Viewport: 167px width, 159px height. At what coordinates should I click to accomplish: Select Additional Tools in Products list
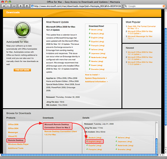click(x=16, y=148)
